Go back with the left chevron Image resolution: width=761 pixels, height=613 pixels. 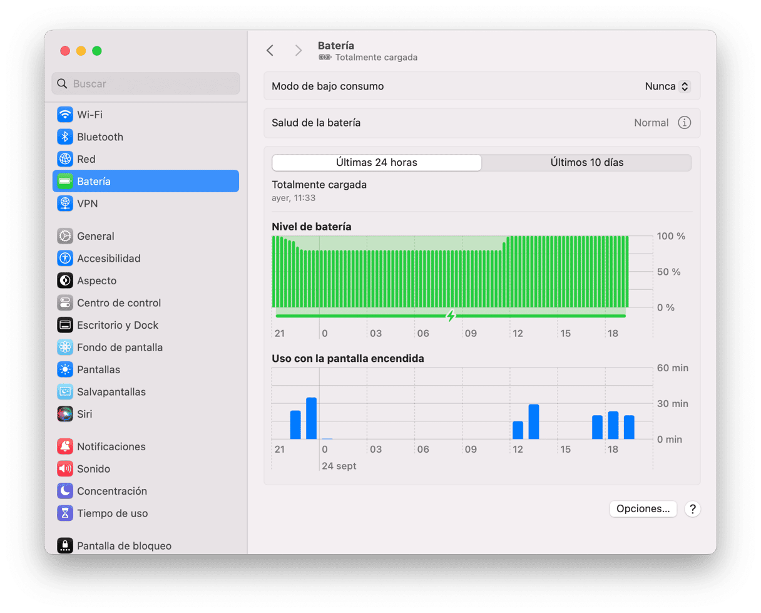270,51
